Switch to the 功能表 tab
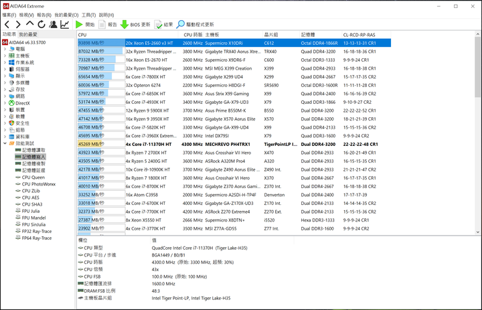This screenshot has width=482, height=310. click(9, 34)
